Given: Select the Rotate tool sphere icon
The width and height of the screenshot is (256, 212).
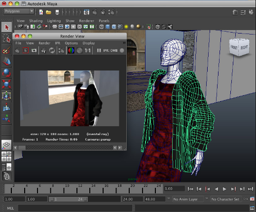Looking at the screenshot, I should tap(6, 73).
